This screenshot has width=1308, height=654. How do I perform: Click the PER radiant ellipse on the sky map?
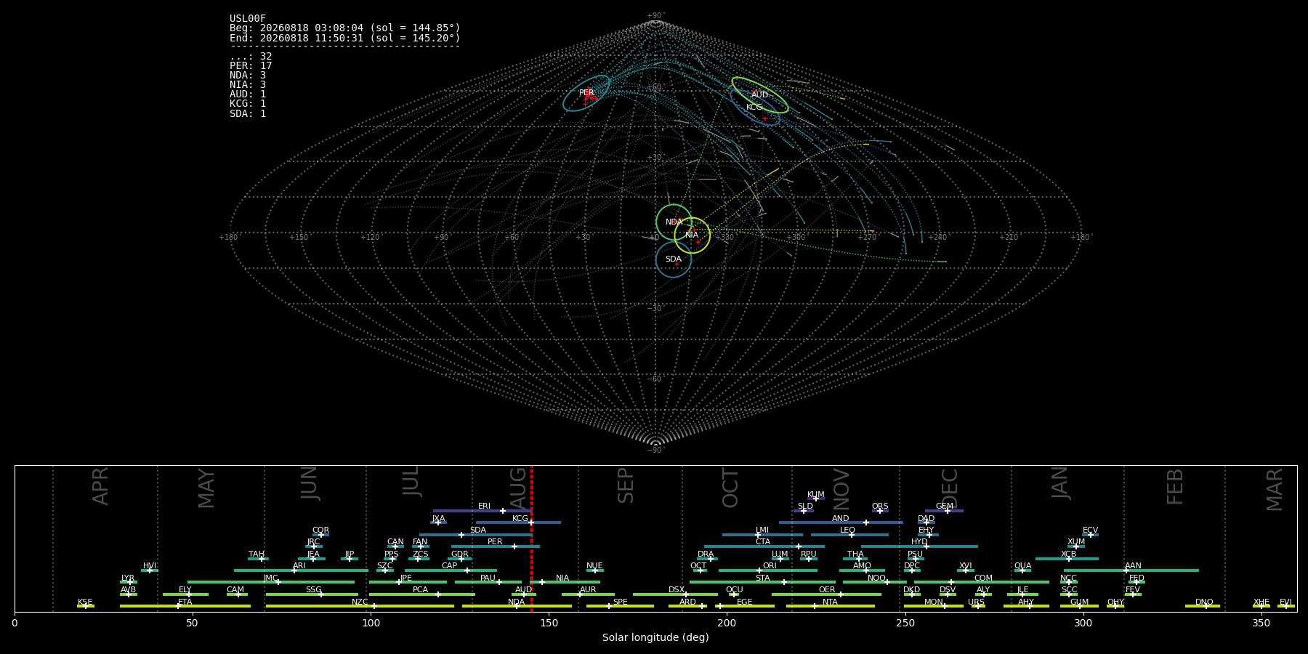[x=586, y=93]
